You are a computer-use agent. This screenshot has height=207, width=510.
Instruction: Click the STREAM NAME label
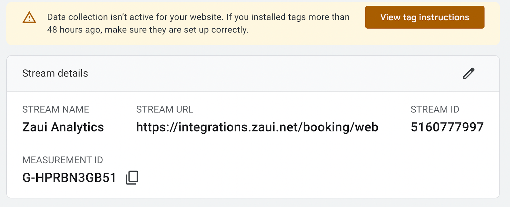[x=56, y=110]
